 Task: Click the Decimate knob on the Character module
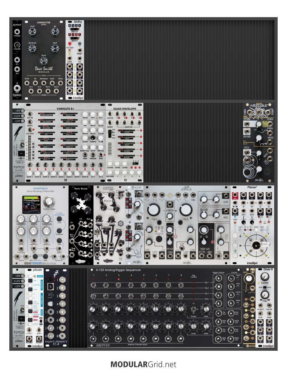click(32, 48)
